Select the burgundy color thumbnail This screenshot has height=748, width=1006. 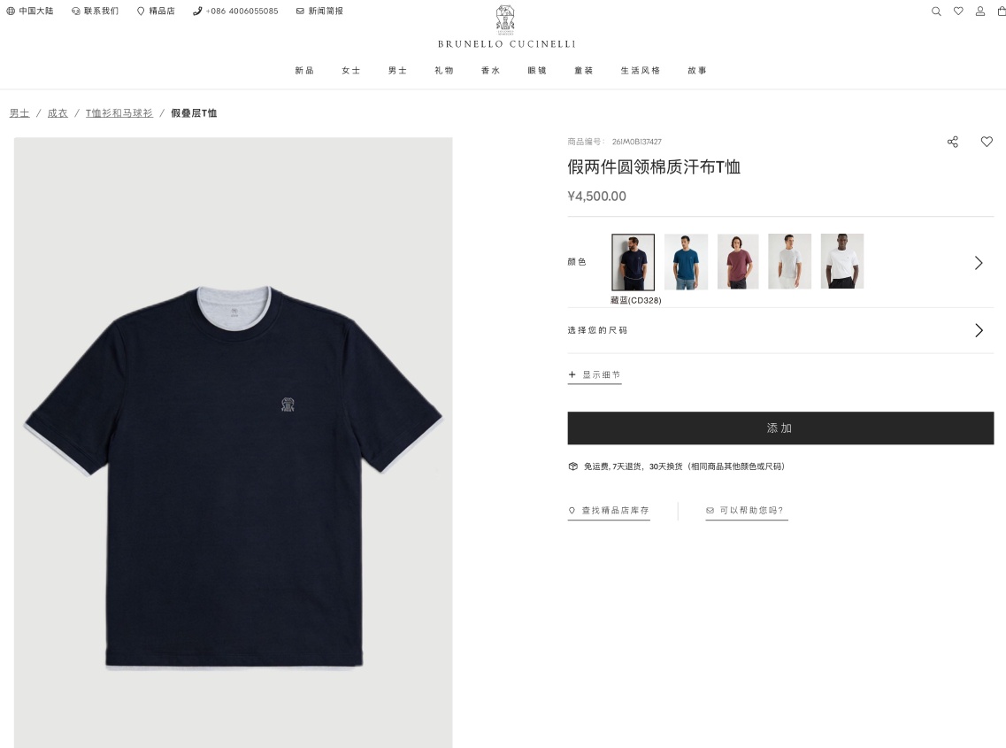coord(738,261)
